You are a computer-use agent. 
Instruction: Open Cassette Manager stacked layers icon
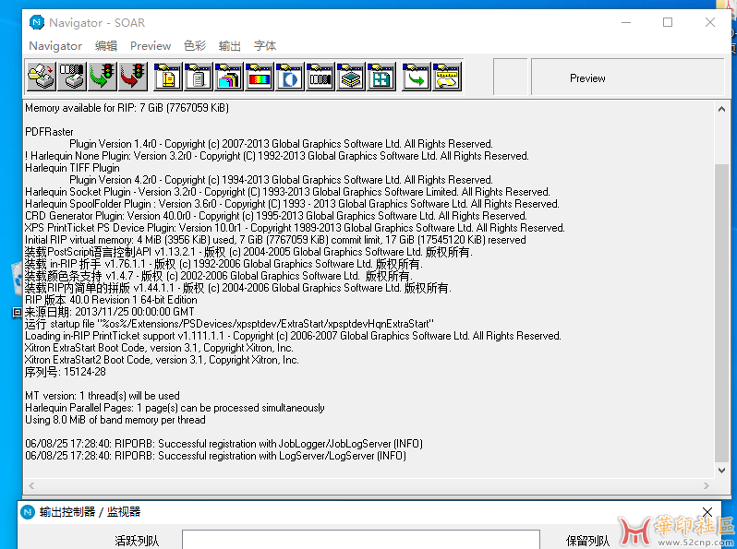pos(351,77)
